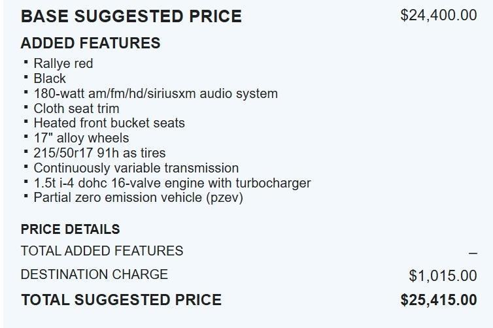Select the Black feature item

point(50,78)
